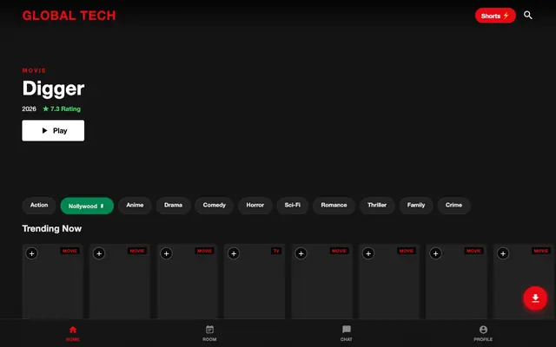Click the Trending Now heading
Screen dimensions: 556x347
coord(52,229)
